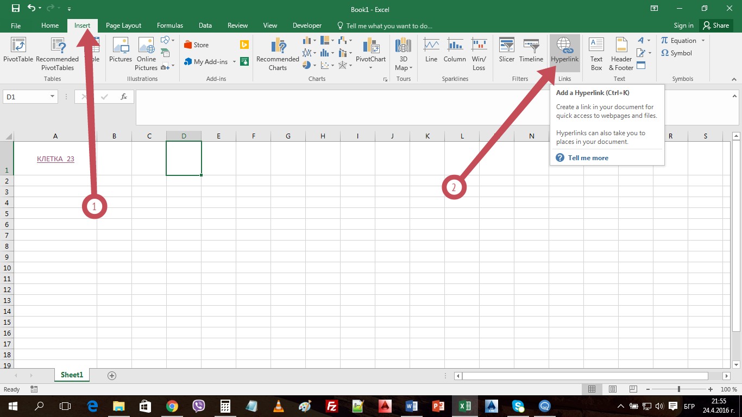Viewport: 742px width, 417px height.
Task: Click the macro recording icon in status bar
Action: point(34,389)
